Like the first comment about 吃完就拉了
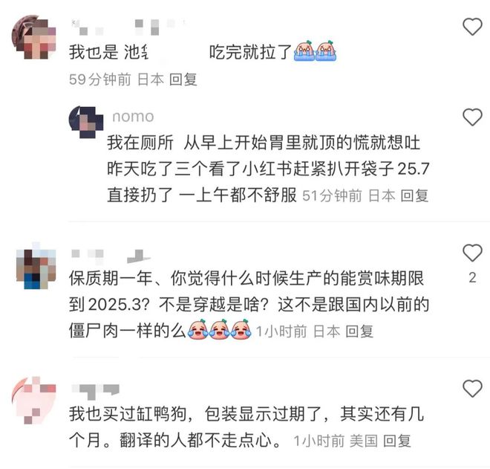 (472, 27)
